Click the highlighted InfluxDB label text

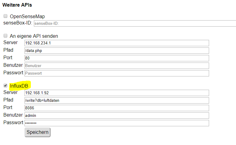coord(19,86)
